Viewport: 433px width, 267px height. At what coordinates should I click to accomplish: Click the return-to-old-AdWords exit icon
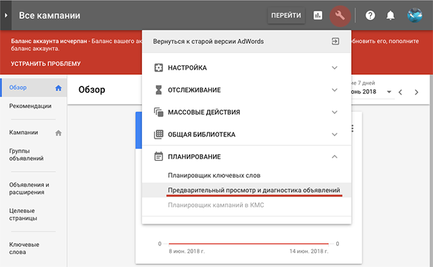pos(336,41)
